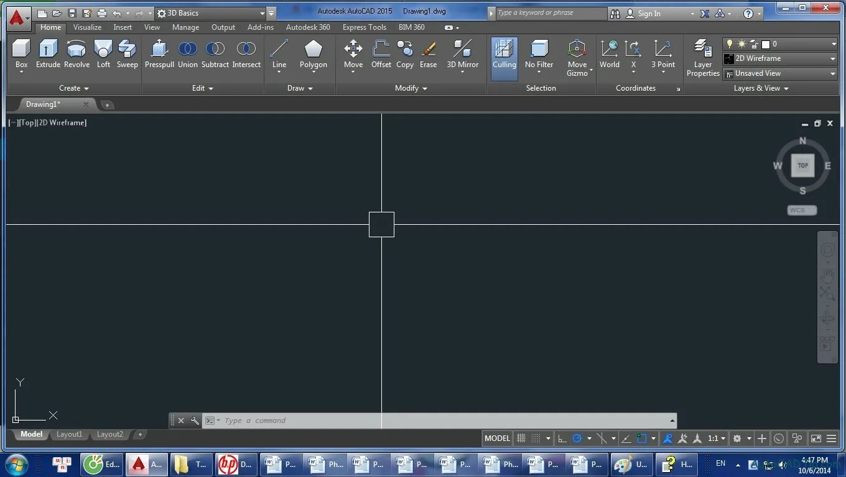Toggle snap mode dotted grid icon
Screen dimensions: 846x477
coord(536,438)
